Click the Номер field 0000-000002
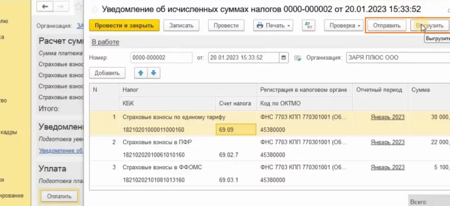 point(161,58)
